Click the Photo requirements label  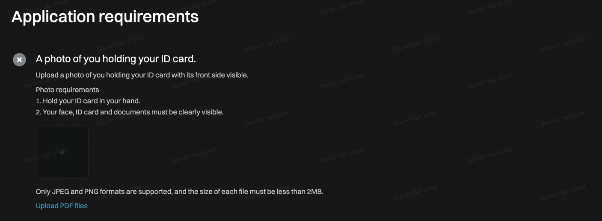click(x=68, y=90)
